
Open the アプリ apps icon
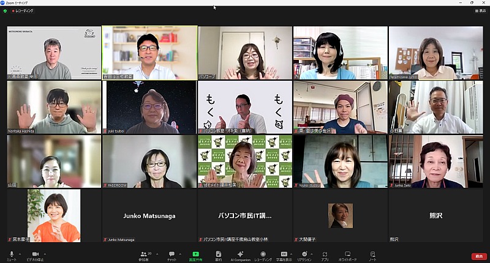pyautogui.click(x=325, y=254)
